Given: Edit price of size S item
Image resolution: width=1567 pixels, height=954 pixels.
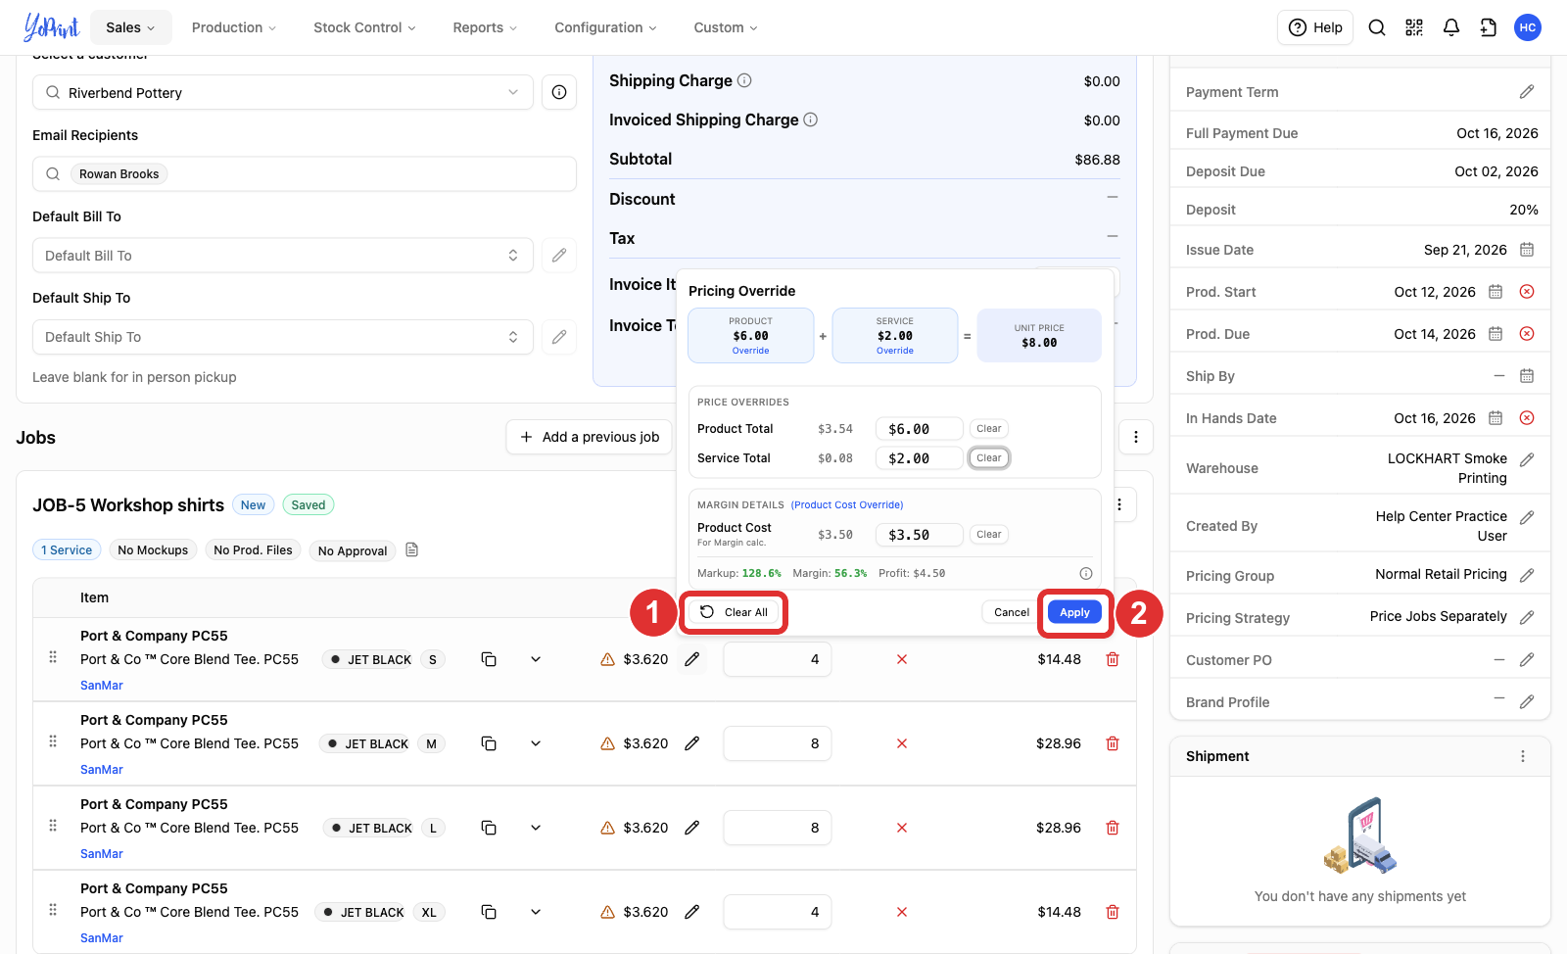Looking at the screenshot, I should click(x=692, y=659).
